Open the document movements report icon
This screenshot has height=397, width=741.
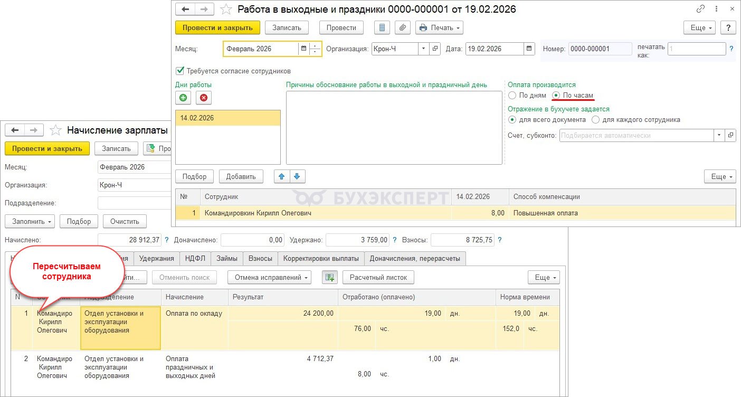[x=383, y=27]
